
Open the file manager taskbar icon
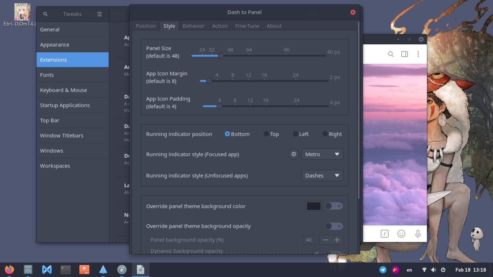(28, 270)
